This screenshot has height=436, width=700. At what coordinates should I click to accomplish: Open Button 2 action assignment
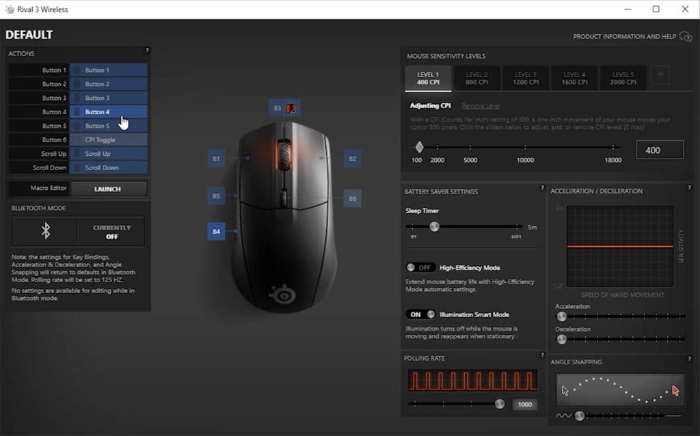coord(109,84)
